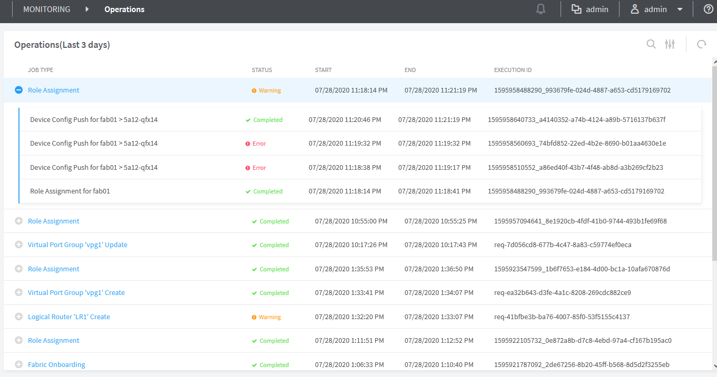Viewport: 717px width, 377px height.
Task: Open the admin user dropdown arrow
Action: coord(680,9)
